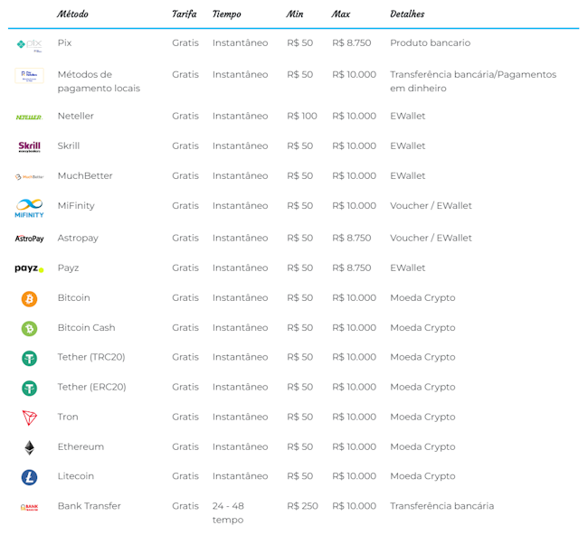Select the Tether (ERC20) method name
This screenshot has height=535, width=588.
(91, 387)
